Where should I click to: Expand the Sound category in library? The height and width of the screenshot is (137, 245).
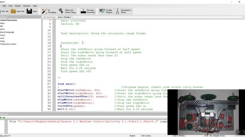click(x=2, y=38)
